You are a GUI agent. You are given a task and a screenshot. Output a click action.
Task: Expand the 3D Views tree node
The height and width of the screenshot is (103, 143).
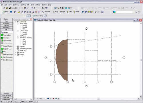[x=18, y=36]
